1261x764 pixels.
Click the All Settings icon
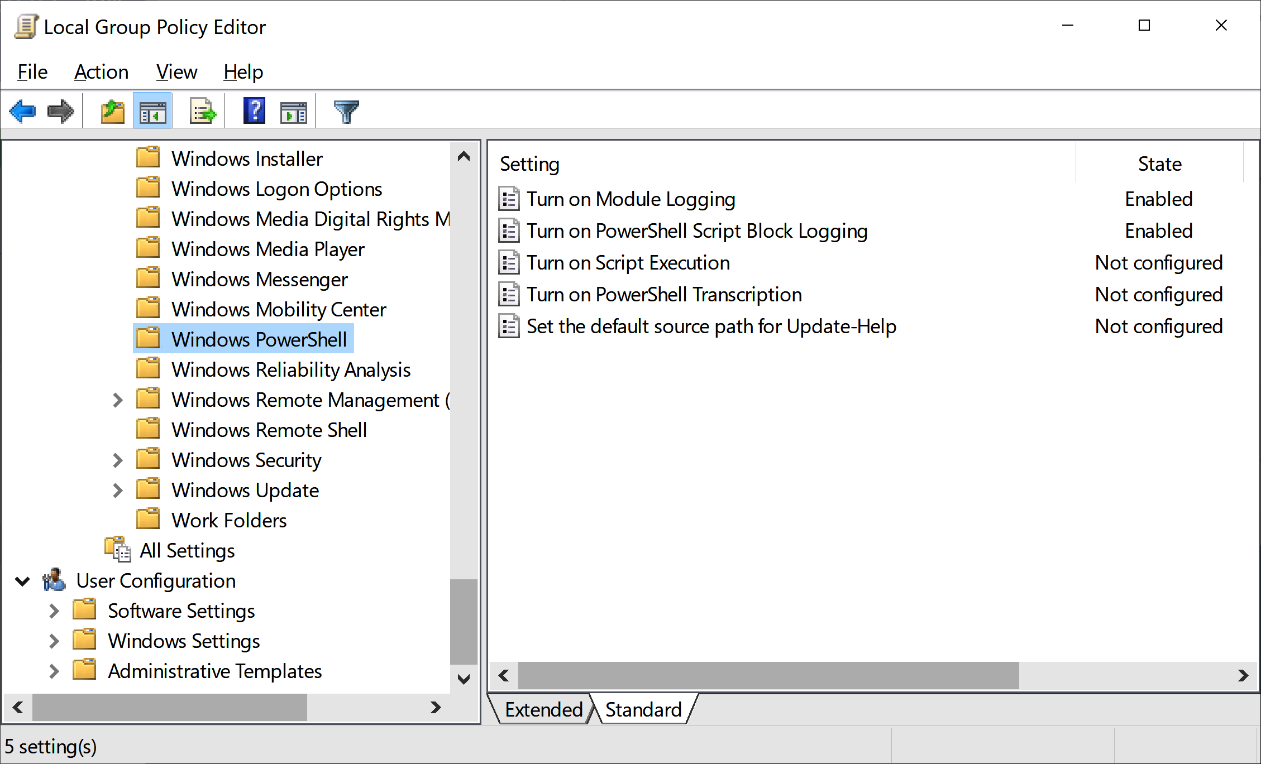click(x=118, y=550)
